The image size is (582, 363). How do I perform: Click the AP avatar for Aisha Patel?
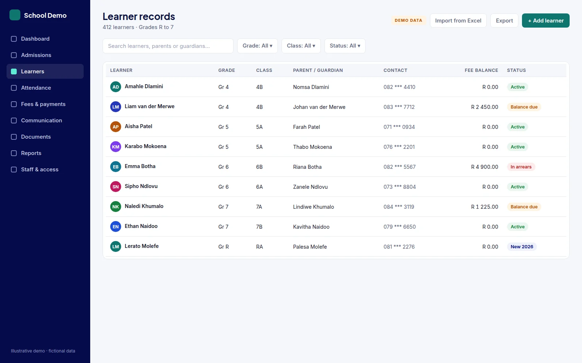(116, 127)
